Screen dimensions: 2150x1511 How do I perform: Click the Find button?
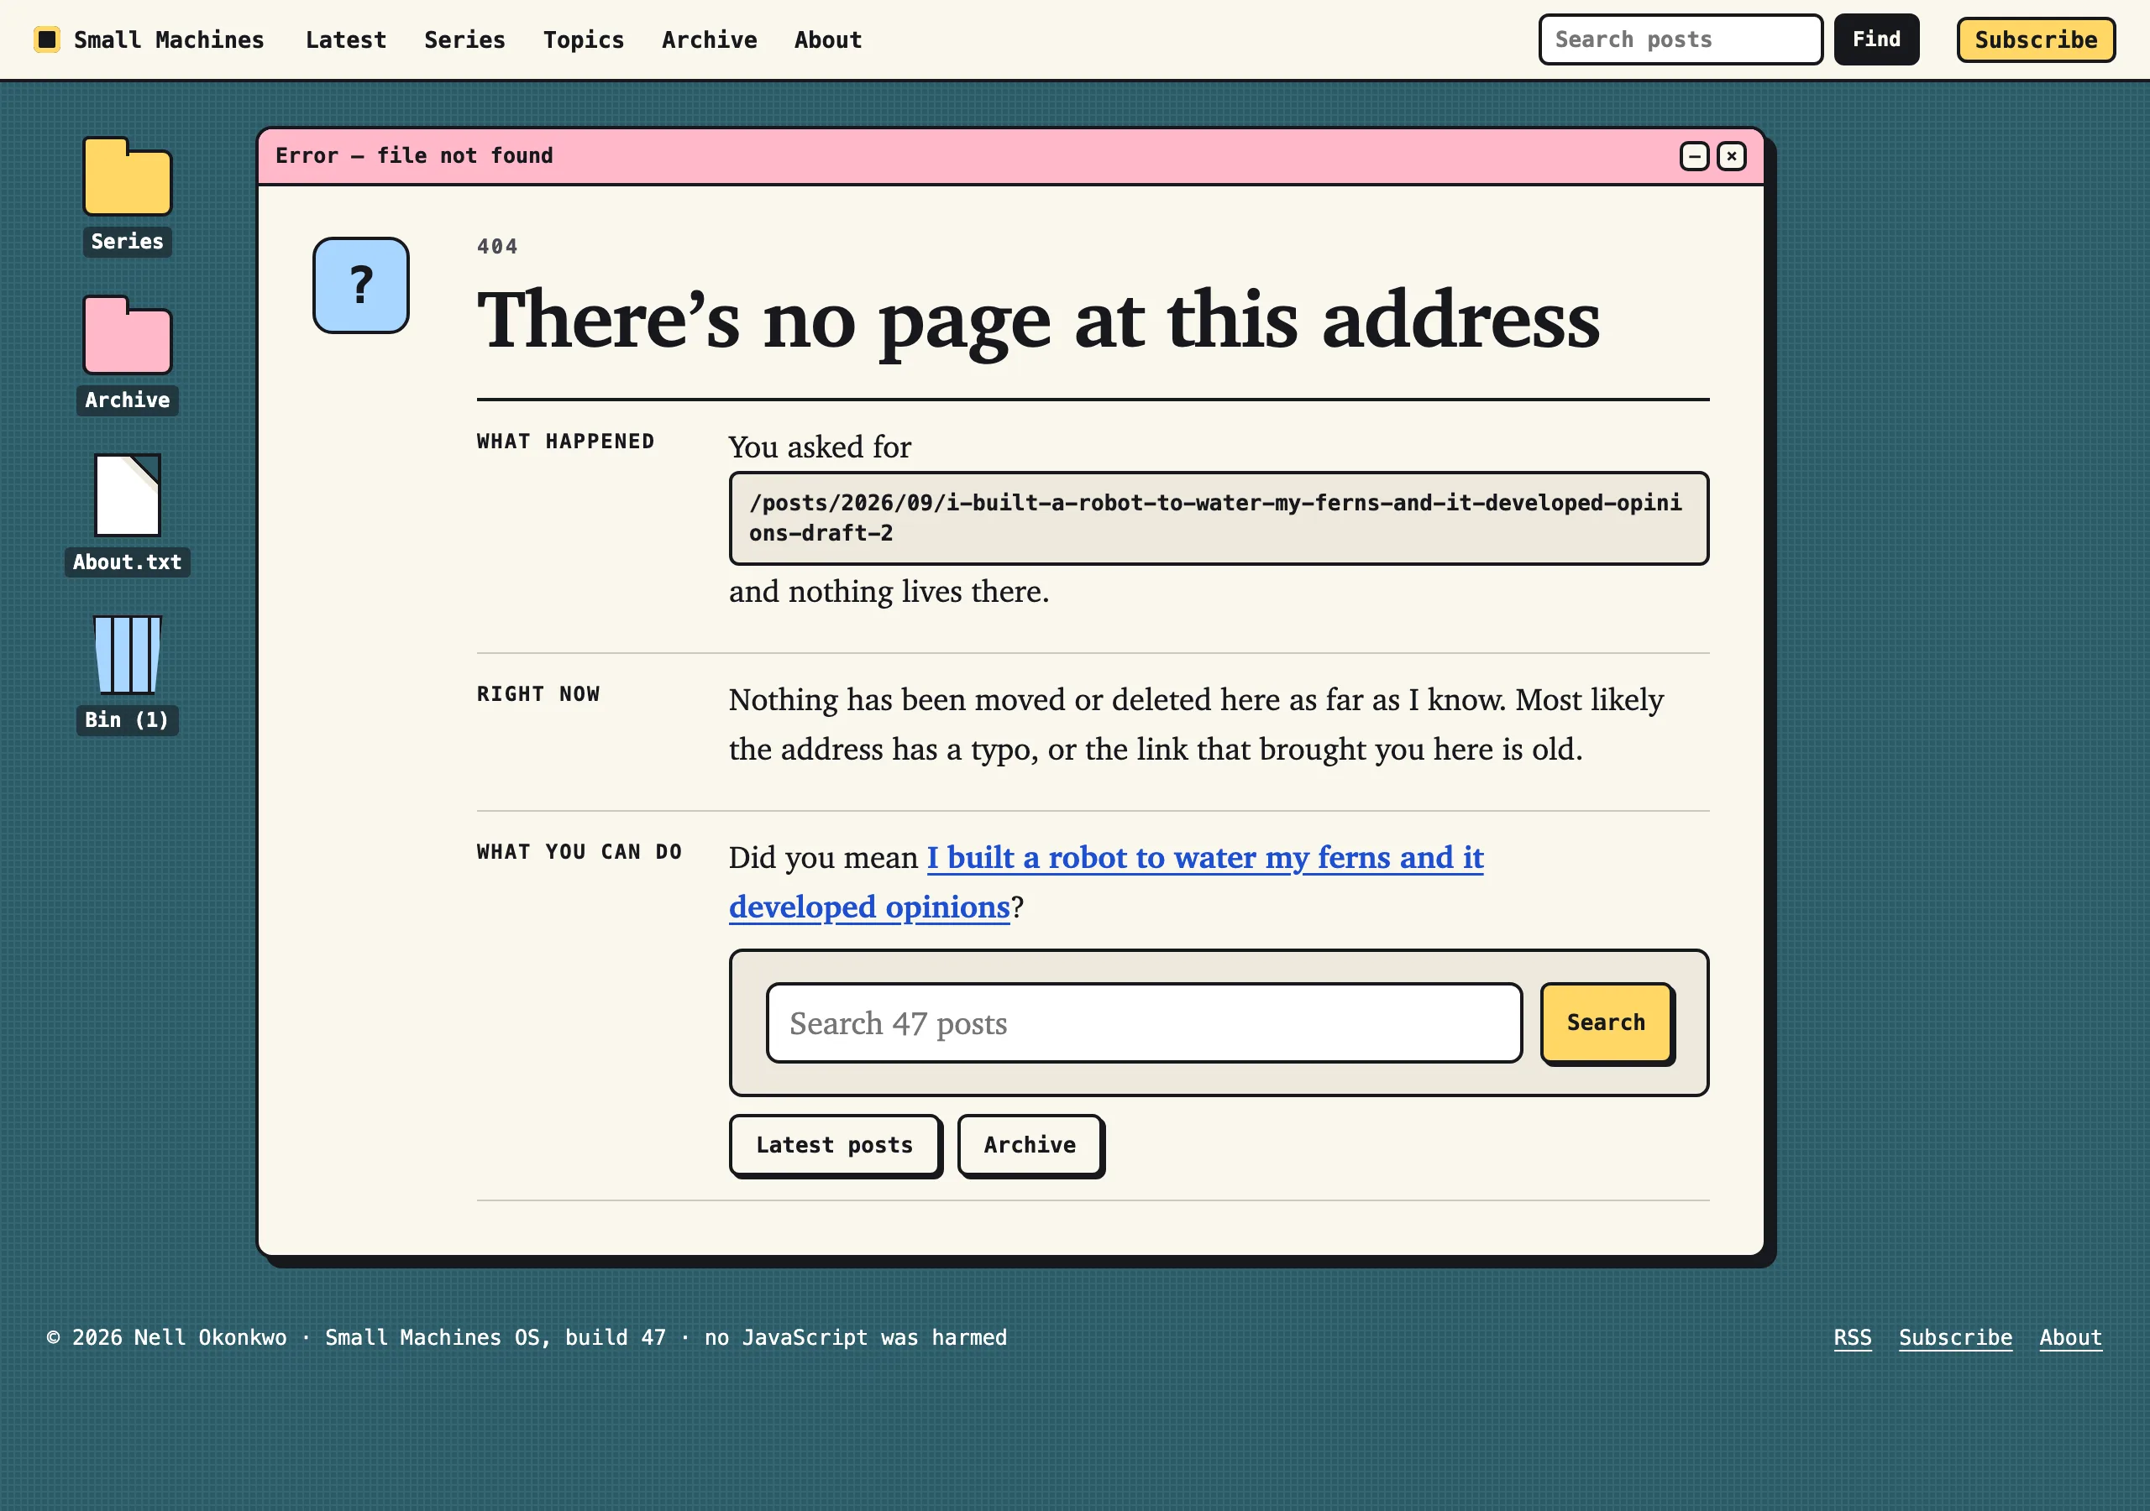point(1875,39)
